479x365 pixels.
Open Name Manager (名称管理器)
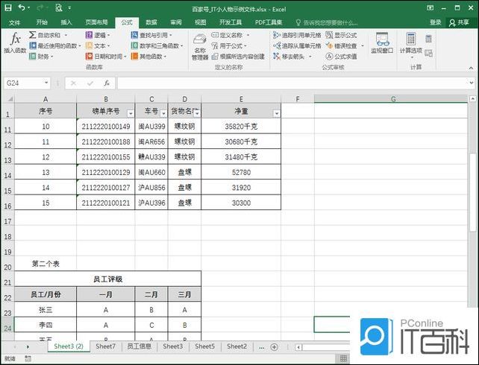pyautogui.click(x=200, y=47)
